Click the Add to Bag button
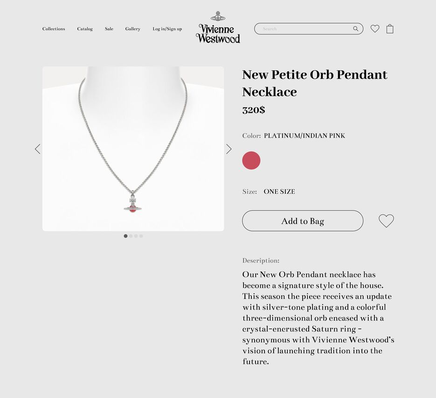The width and height of the screenshot is (436, 398). (x=303, y=221)
